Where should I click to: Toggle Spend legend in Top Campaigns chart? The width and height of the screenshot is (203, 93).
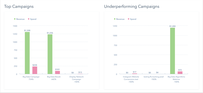click(32, 19)
